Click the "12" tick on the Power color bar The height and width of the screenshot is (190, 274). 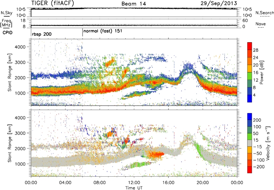[256, 80]
